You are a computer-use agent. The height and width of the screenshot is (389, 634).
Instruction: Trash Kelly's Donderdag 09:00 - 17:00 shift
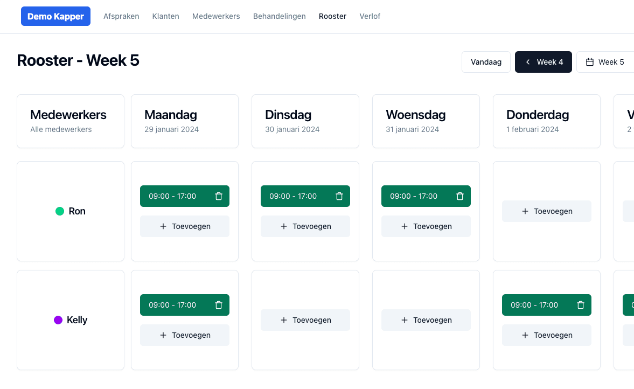coord(581,305)
